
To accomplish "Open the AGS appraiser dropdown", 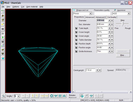I will tap(129, 14).
